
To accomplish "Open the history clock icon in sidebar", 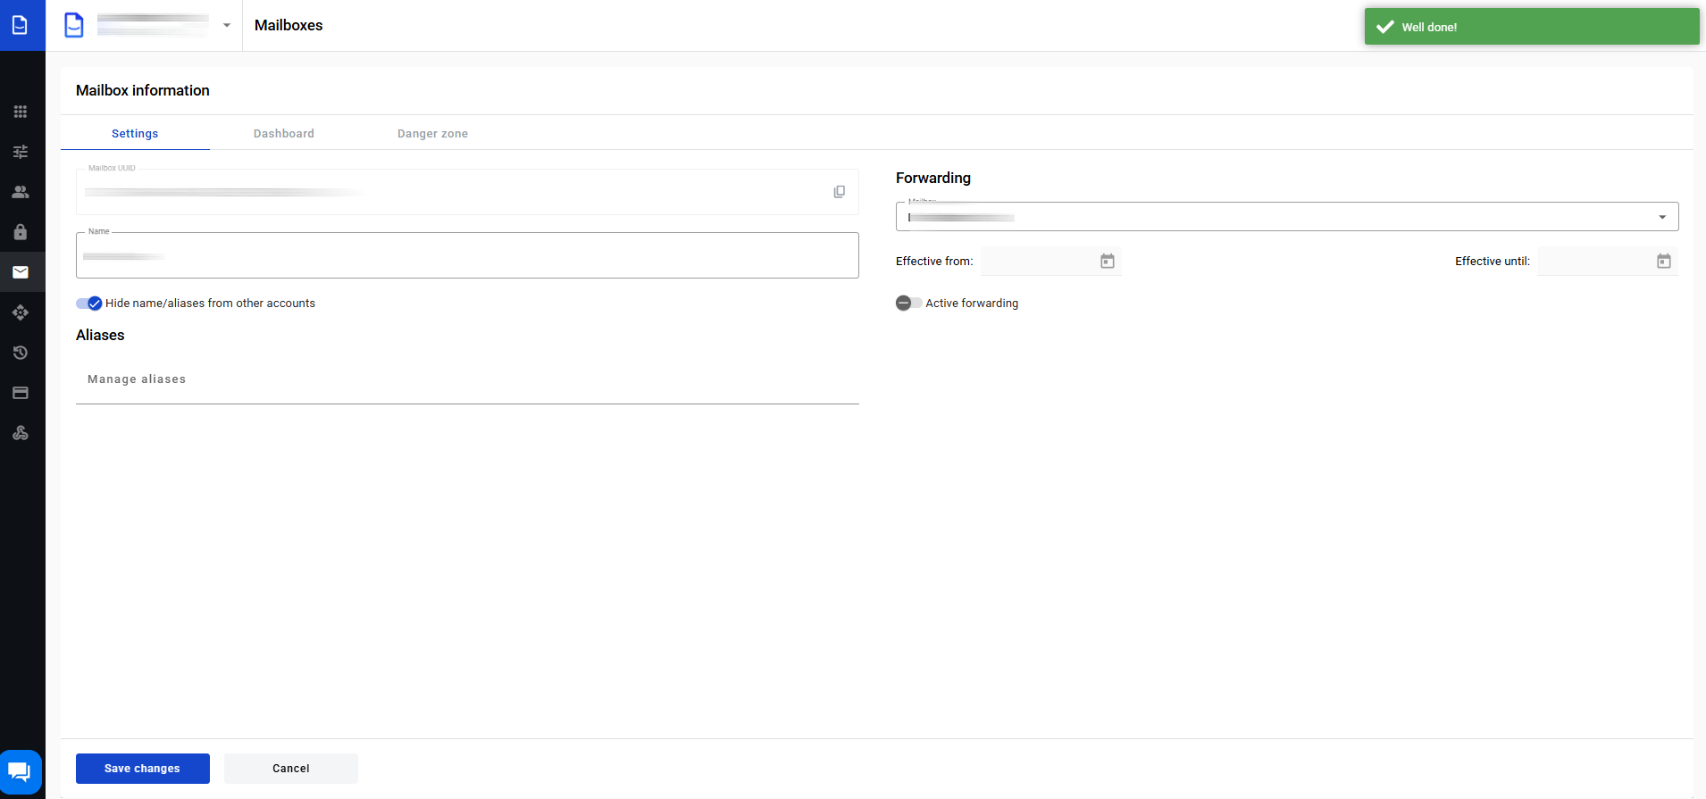I will point(21,353).
